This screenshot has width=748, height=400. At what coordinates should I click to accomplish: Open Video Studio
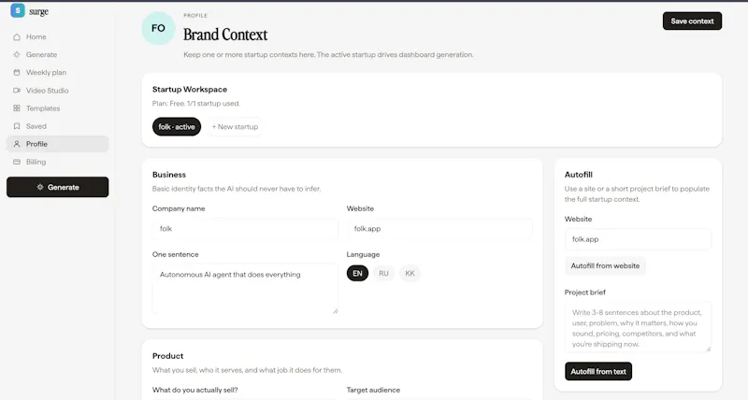[57, 90]
